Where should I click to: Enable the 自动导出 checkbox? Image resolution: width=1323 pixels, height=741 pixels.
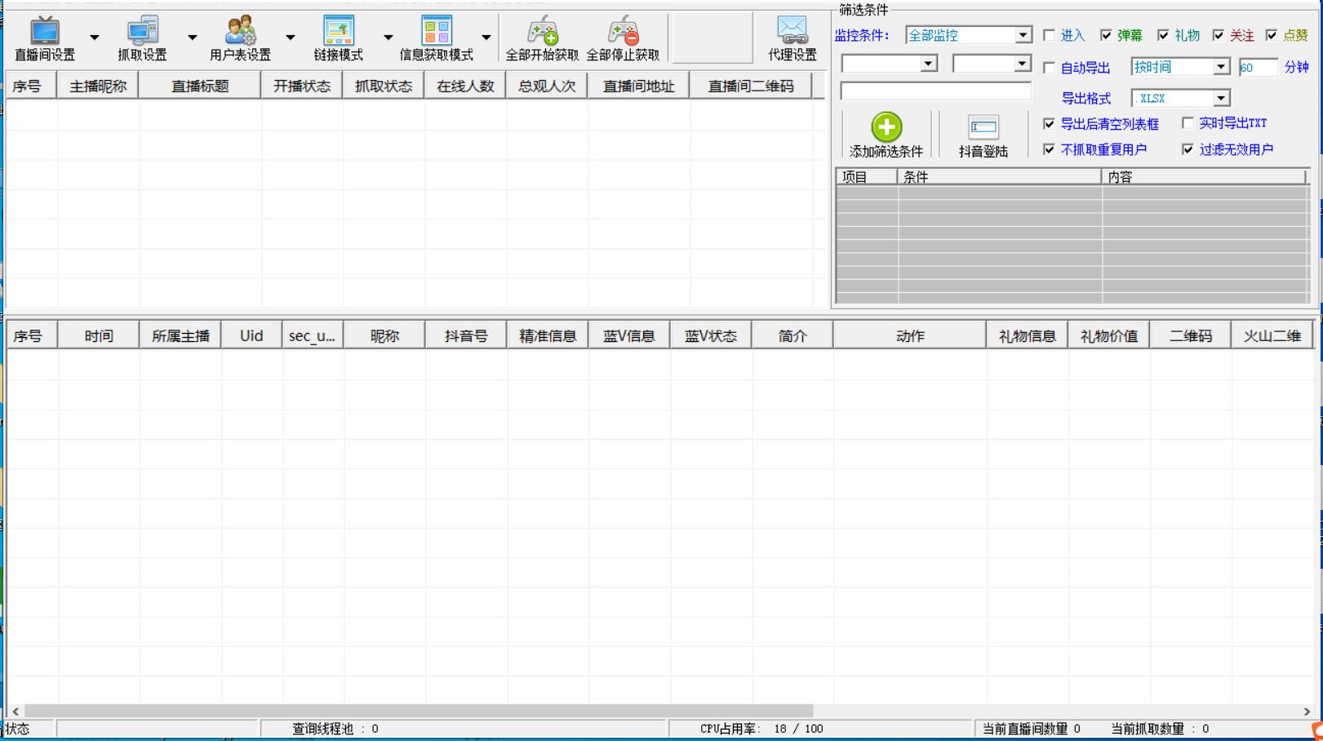[x=1049, y=68]
